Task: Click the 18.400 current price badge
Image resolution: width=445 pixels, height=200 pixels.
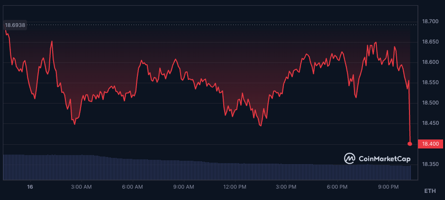Action: pos(430,144)
